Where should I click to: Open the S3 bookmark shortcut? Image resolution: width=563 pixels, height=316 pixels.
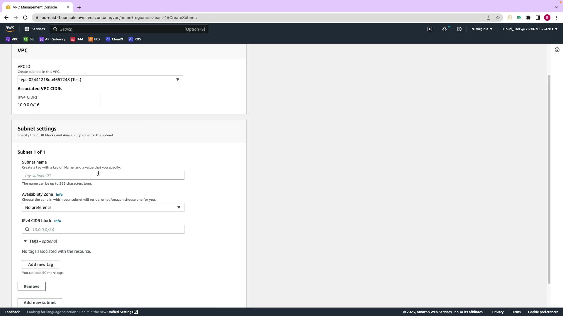(x=29, y=39)
